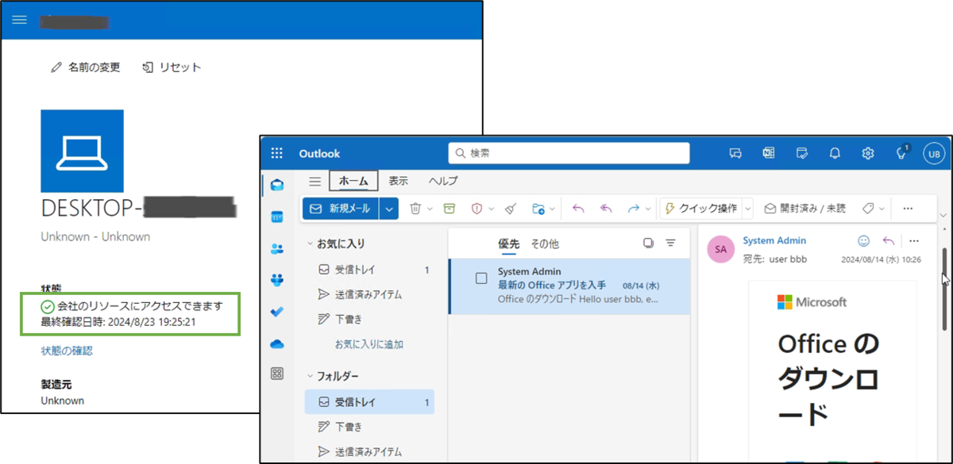
Task: Open 送信済みアイテム under お気に入り
Action: (370, 294)
